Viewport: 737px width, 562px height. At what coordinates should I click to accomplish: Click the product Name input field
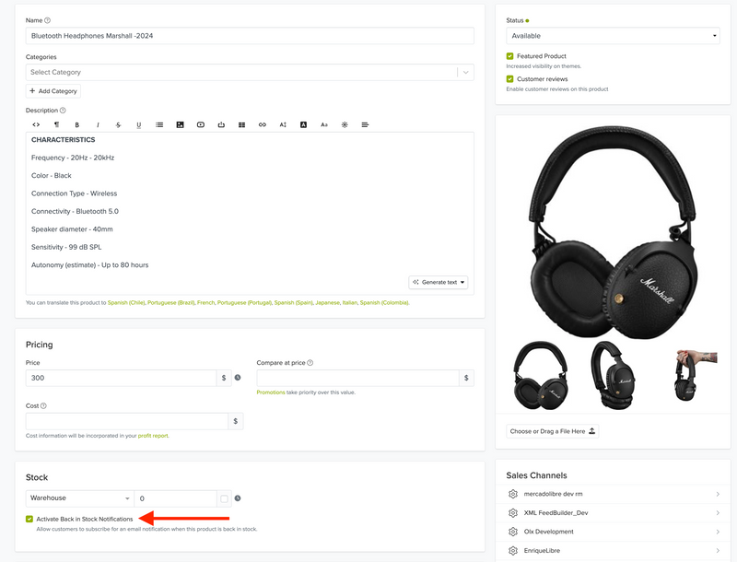point(250,36)
